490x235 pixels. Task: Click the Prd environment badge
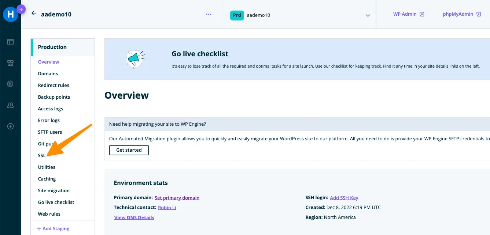coord(237,15)
